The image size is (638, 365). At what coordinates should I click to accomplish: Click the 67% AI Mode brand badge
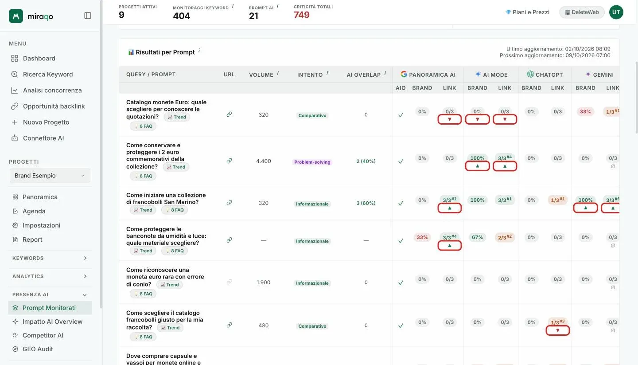(x=477, y=237)
